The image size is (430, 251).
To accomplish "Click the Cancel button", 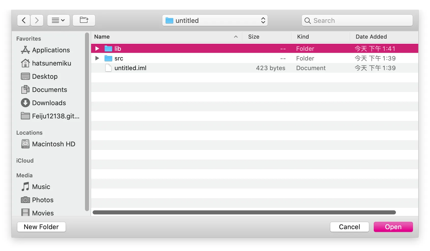I will point(349,227).
